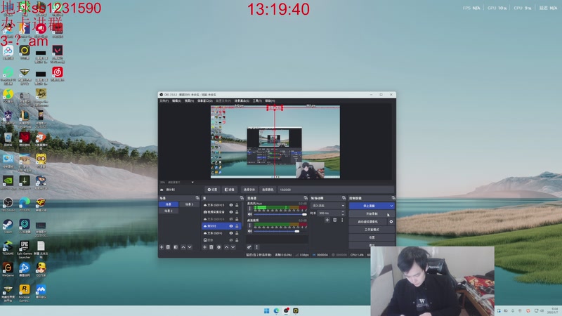Click 停止直播 to stop streaming
This screenshot has width=562, height=316.
[x=369, y=206]
